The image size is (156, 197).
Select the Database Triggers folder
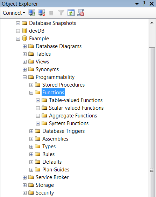point(64,131)
